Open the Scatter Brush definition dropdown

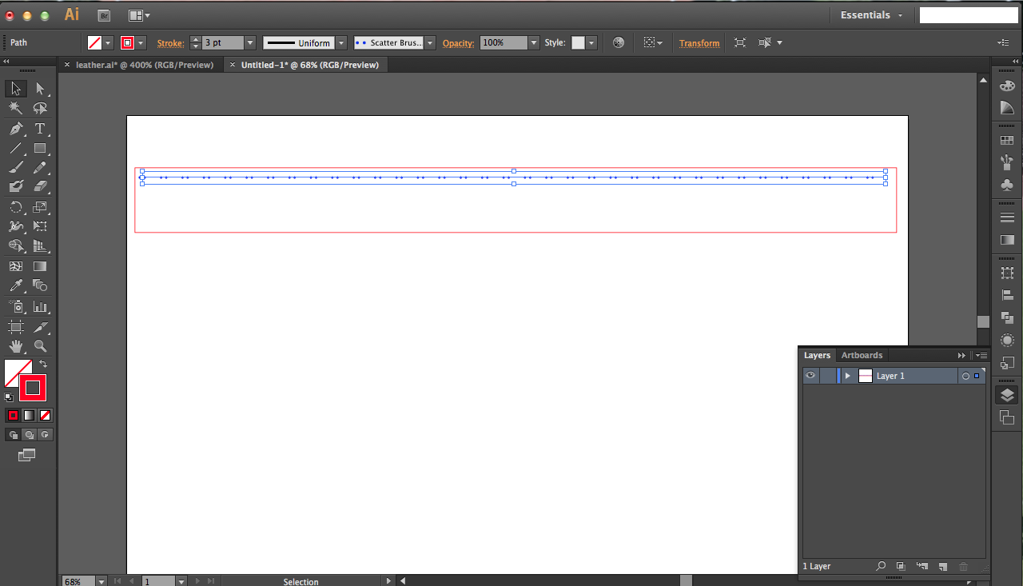429,42
